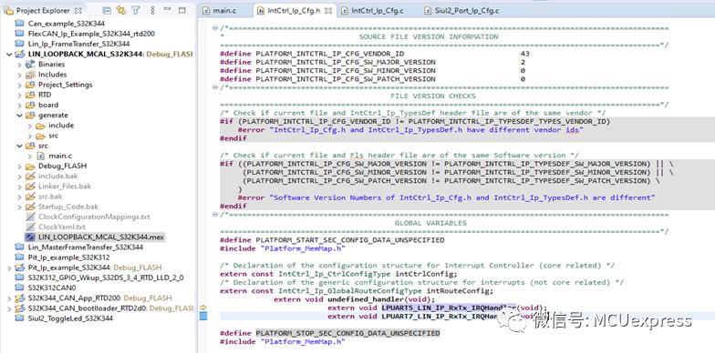715x353 pixels.
Task: Click the highlighted PLATFORM_STOP_SEC_CONFIG_DATA_UNSPECIFIED define
Action: pos(348,333)
